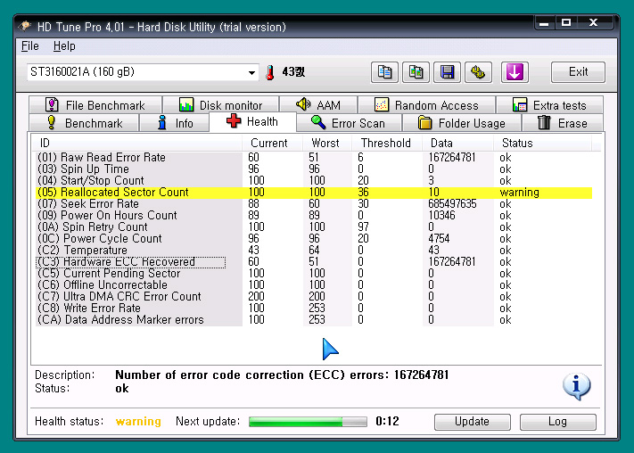
Task: Minimize the HD Tune Pro window
Action: click(x=544, y=23)
